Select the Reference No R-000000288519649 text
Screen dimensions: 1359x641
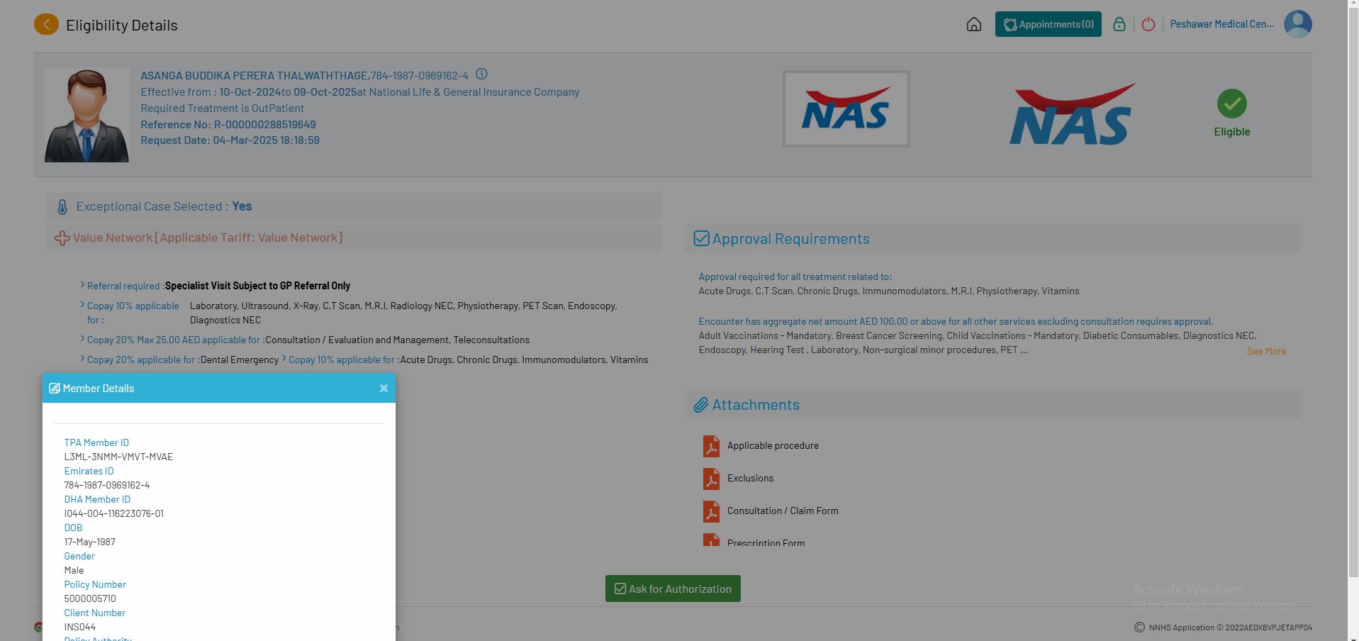[x=228, y=124]
